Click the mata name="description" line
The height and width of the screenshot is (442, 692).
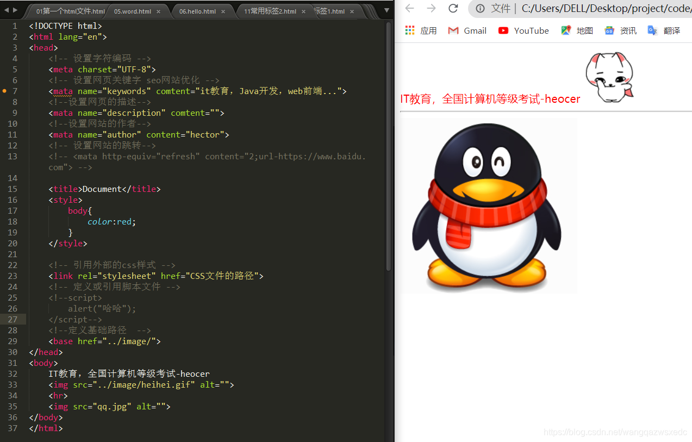136,113
